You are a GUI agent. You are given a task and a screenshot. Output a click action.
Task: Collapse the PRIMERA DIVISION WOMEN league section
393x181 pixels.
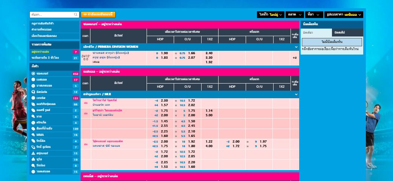click(296, 47)
